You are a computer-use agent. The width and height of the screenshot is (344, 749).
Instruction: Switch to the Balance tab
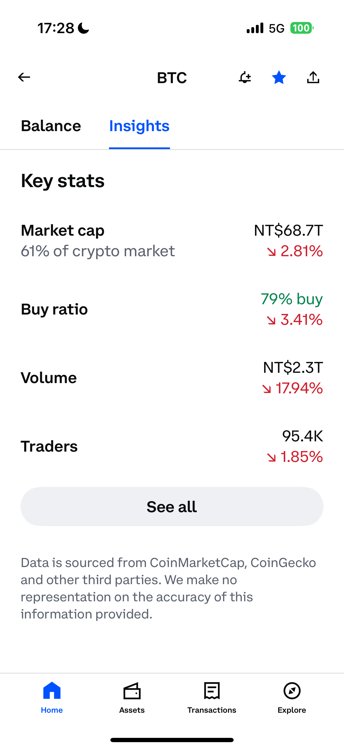click(51, 126)
